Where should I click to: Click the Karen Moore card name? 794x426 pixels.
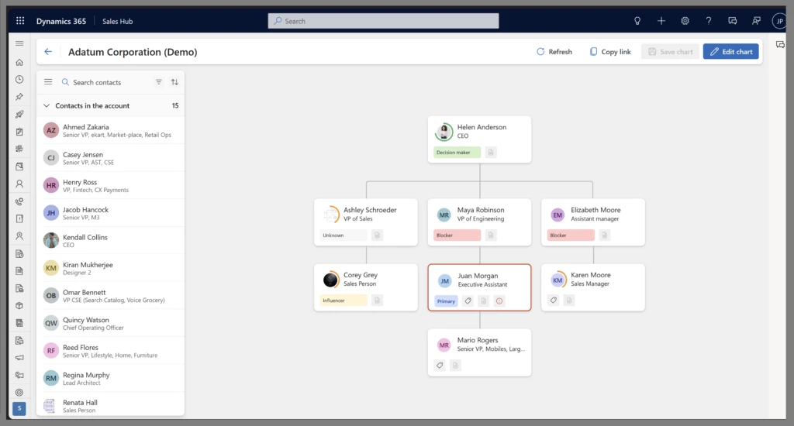pos(590,275)
